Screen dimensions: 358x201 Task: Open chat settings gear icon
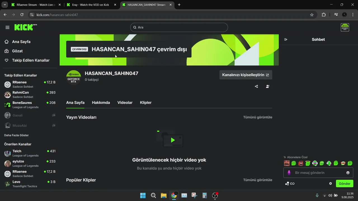331,184
